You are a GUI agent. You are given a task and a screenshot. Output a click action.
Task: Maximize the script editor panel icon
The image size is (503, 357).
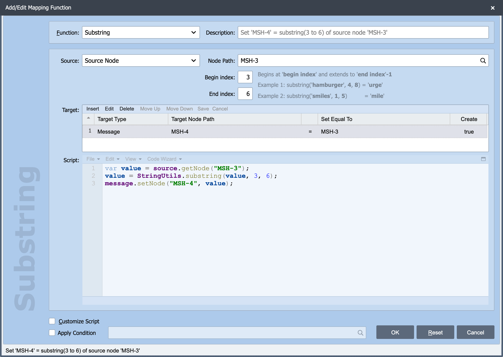coord(483,159)
